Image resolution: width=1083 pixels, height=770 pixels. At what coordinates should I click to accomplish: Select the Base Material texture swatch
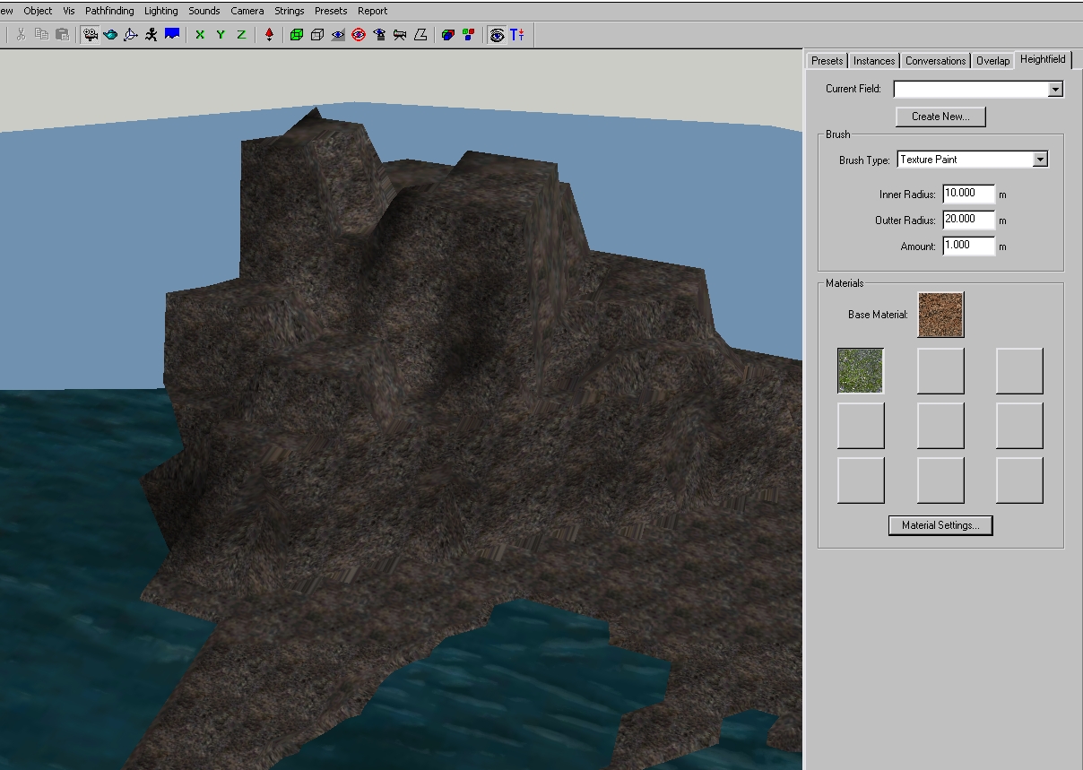coord(940,315)
